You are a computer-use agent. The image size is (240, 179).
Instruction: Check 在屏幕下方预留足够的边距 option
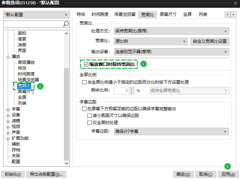coord(84,109)
